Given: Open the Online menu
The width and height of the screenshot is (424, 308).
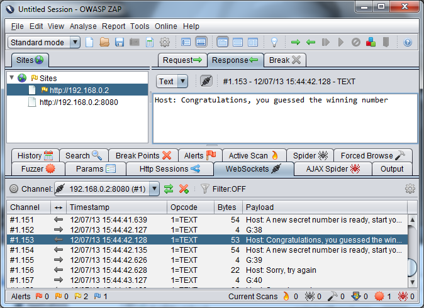Looking at the screenshot, I should tap(165, 26).
